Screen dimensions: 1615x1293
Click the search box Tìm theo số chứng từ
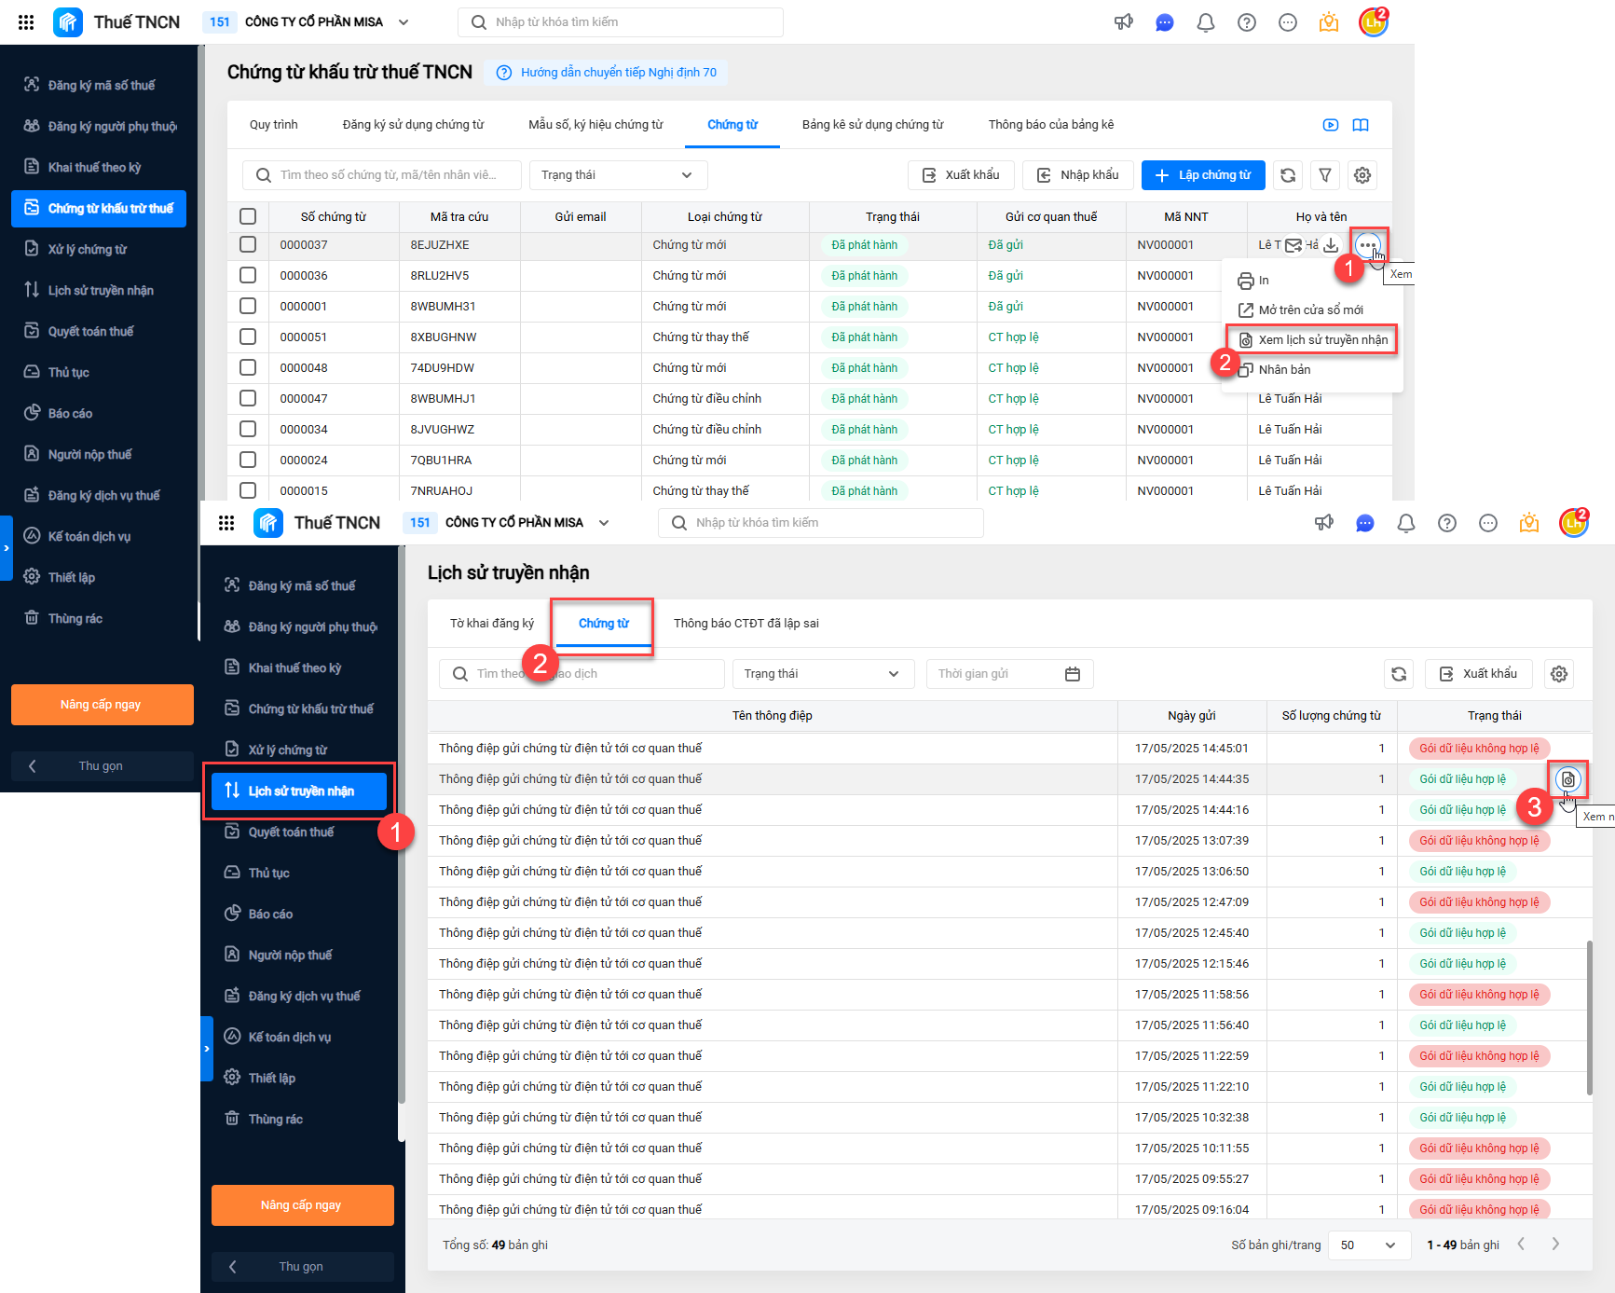[382, 175]
